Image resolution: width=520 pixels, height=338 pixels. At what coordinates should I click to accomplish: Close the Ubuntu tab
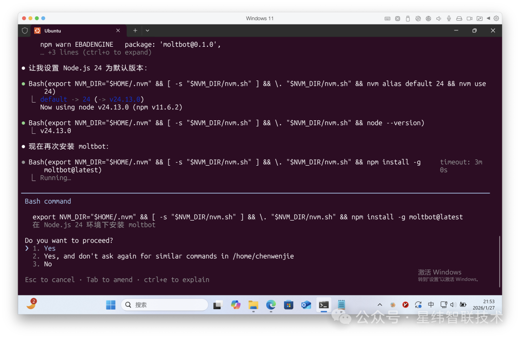coord(118,30)
